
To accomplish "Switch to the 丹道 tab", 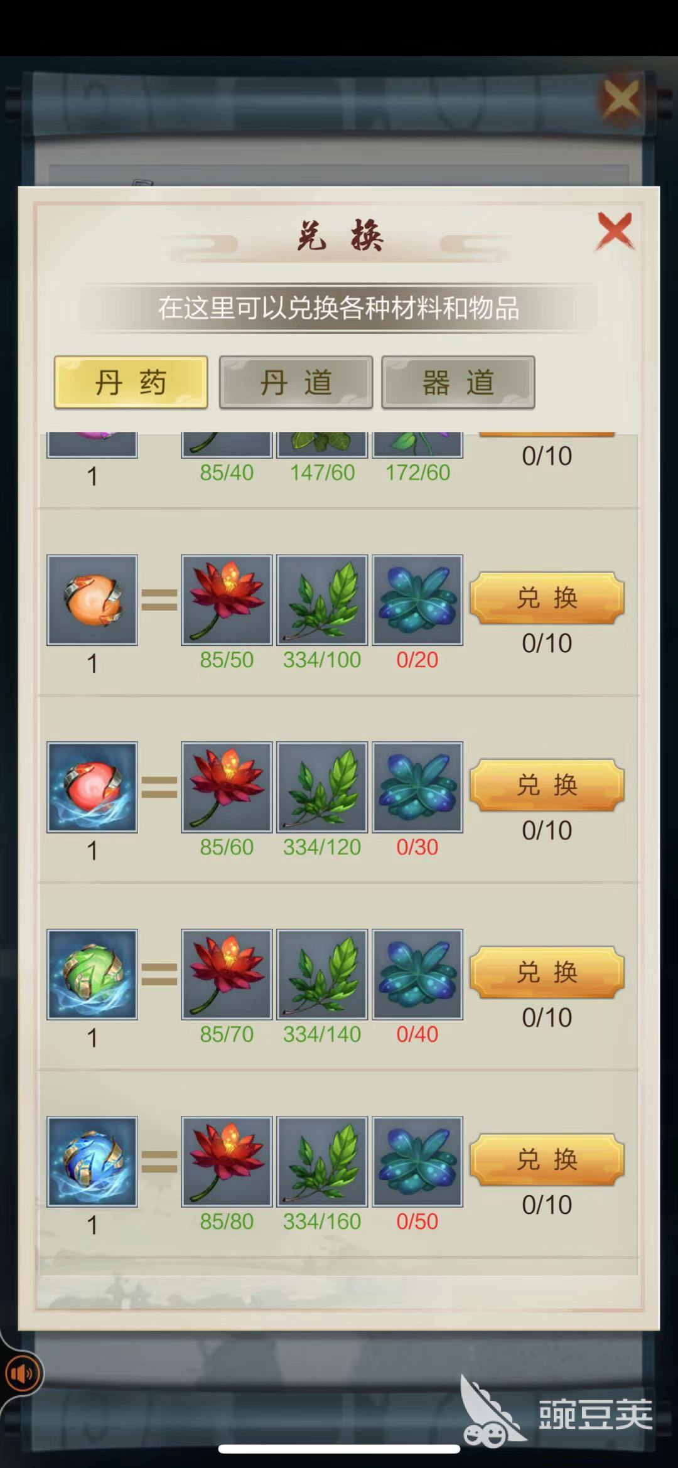I will (x=296, y=382).
